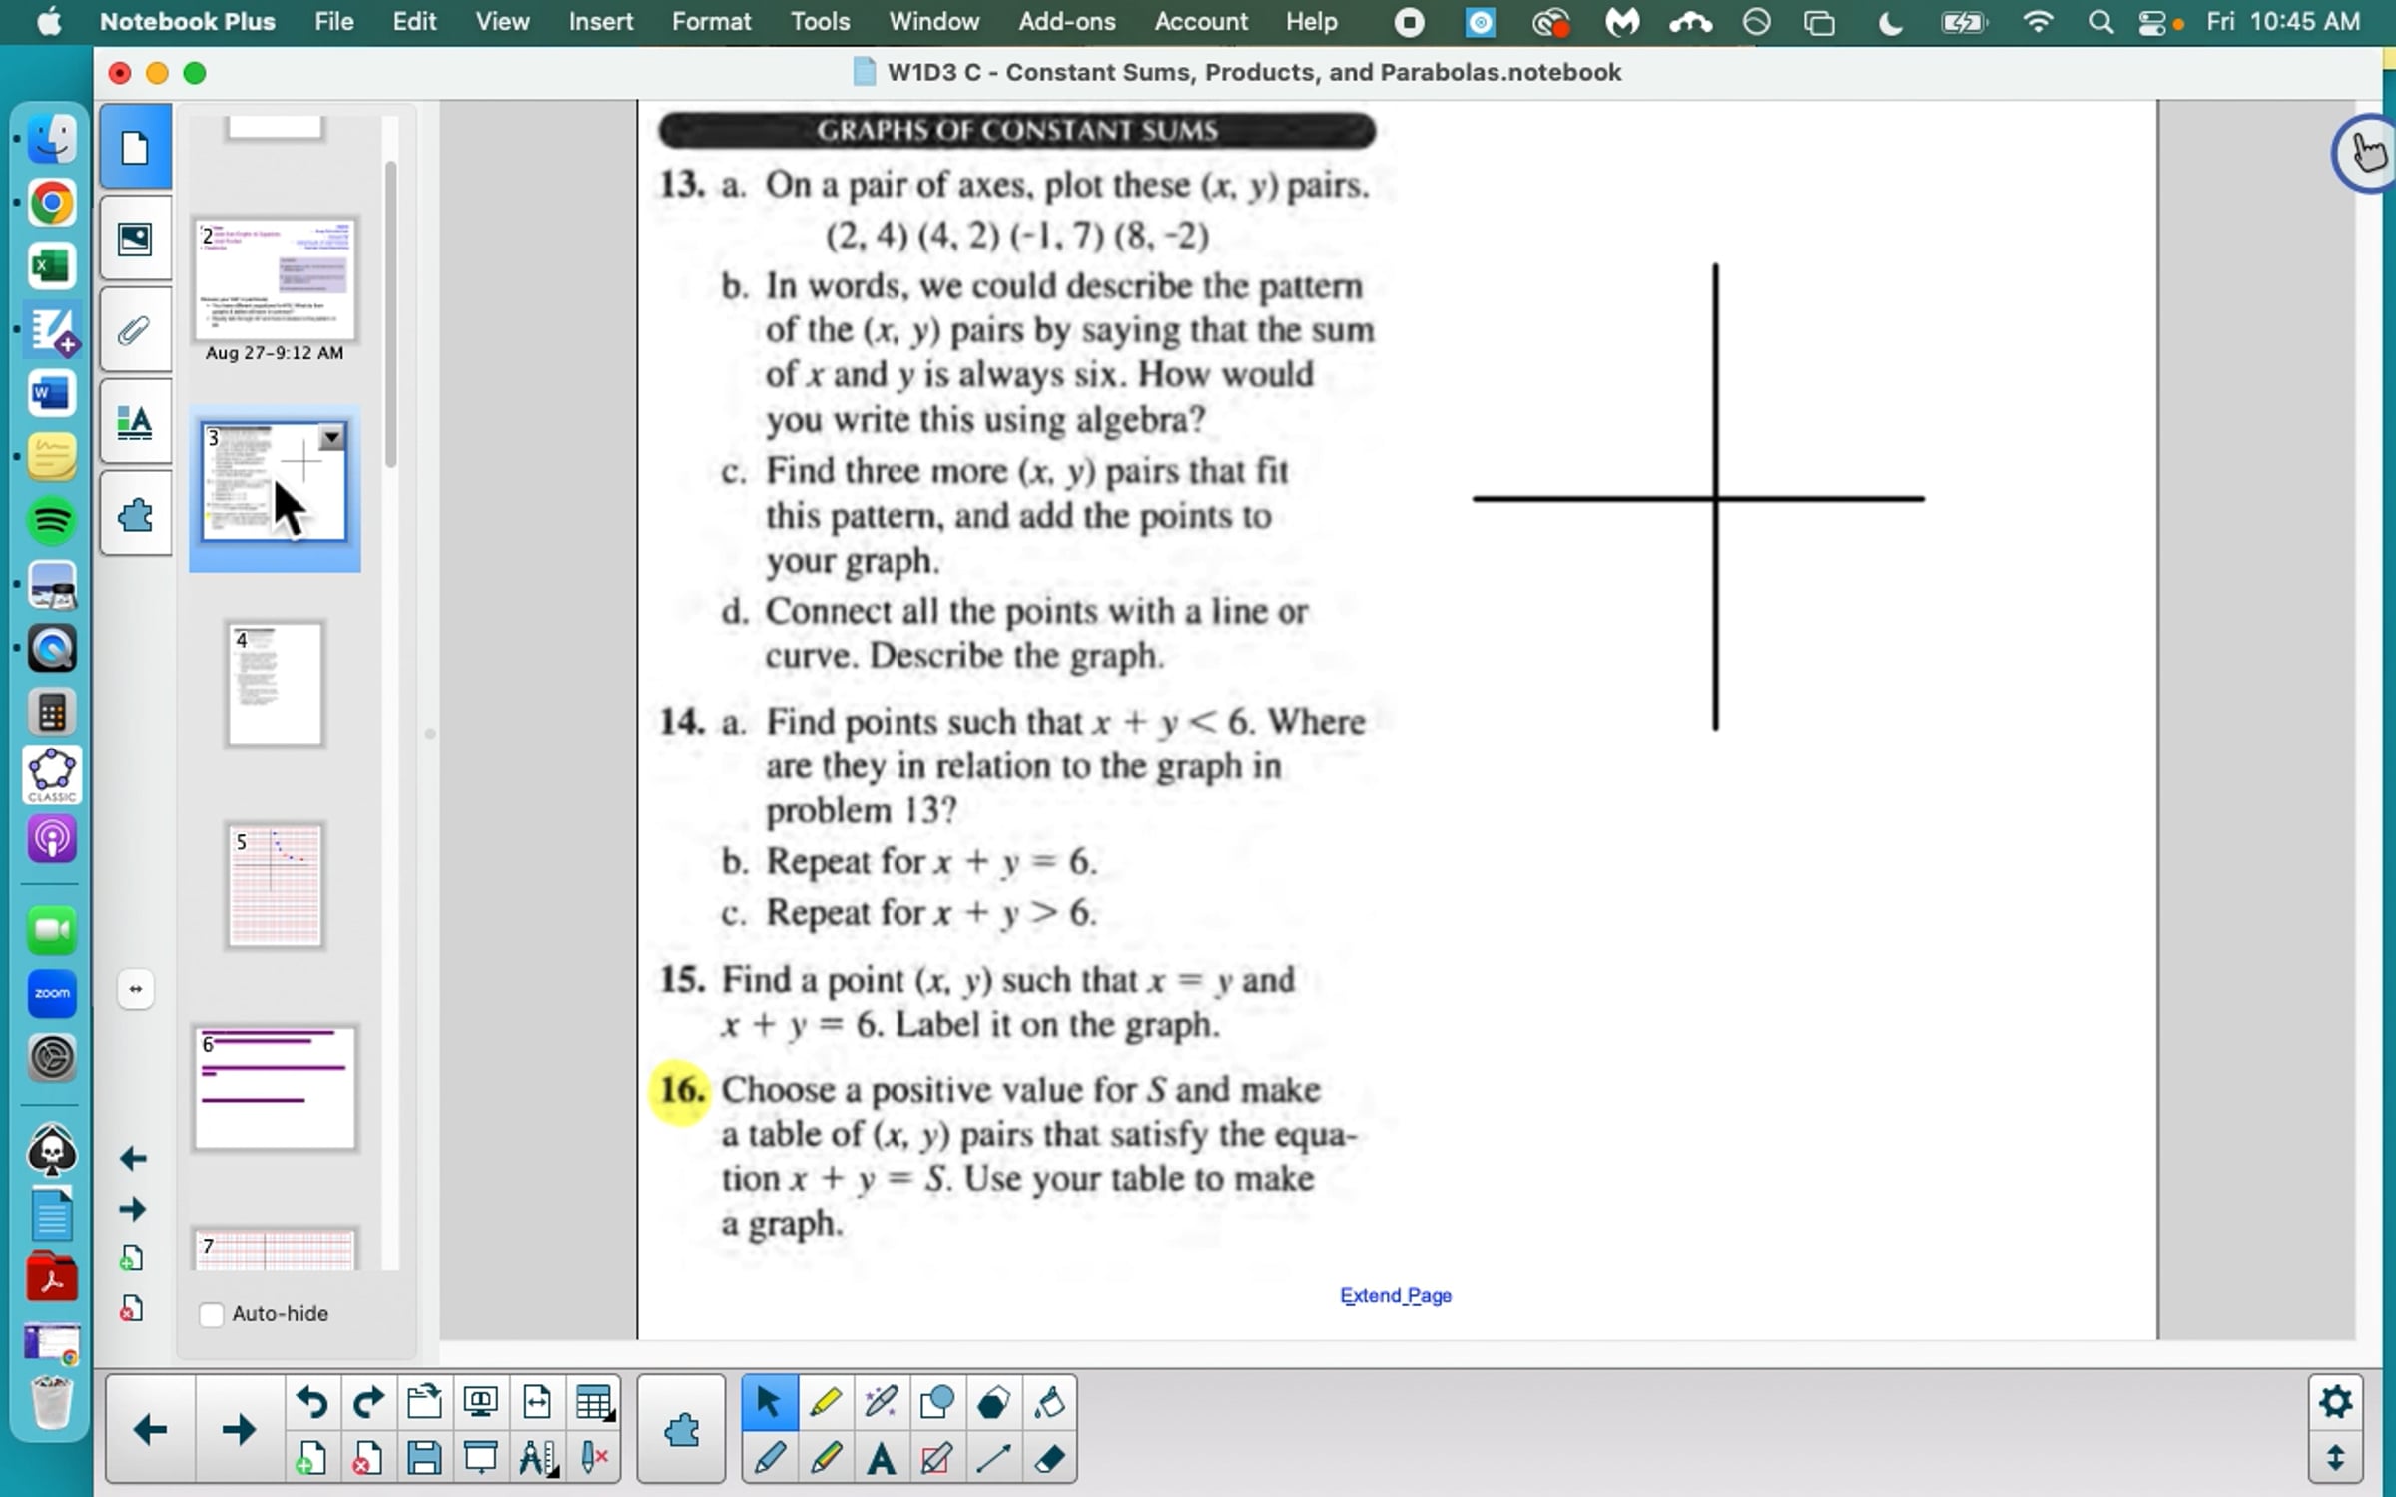Click the Extend Page link
2396x1497 pixels.
[x=1395, y=1295]
